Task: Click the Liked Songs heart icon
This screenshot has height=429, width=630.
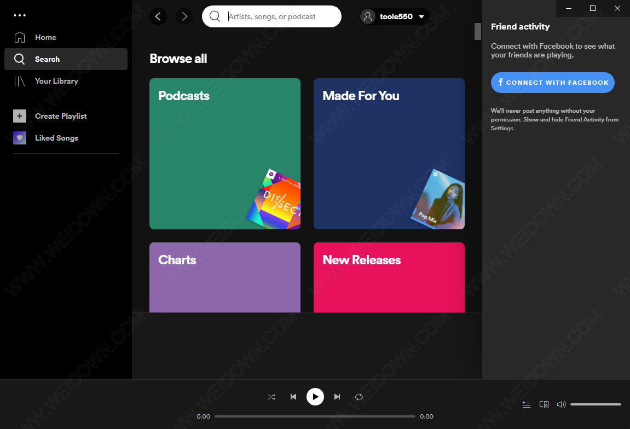Action: click(x=20, y=138)
